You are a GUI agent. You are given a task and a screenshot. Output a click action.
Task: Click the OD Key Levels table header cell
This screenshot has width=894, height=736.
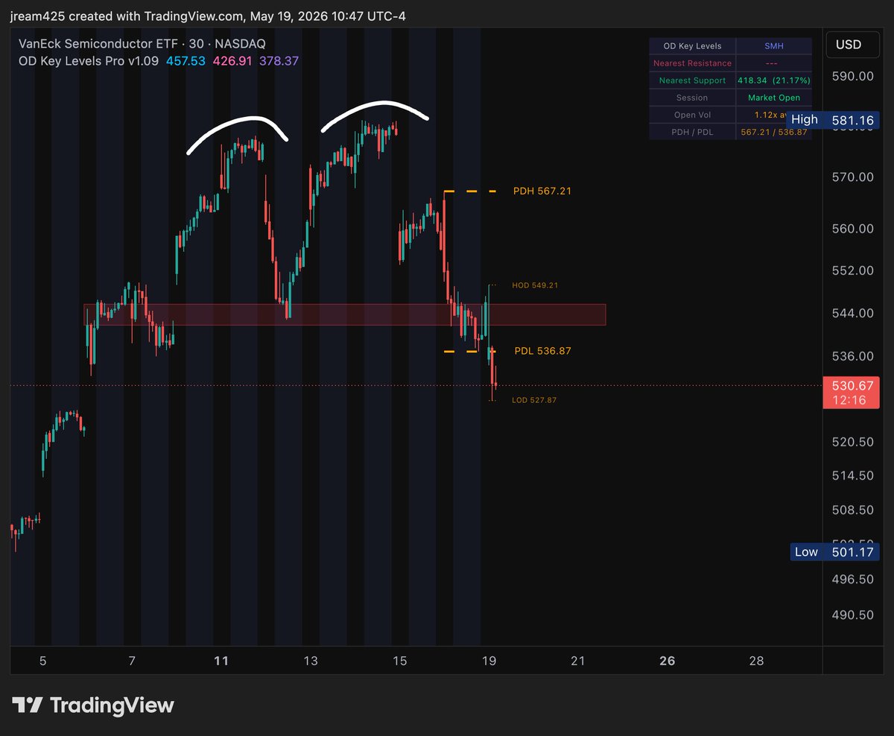(x=692, y=46)
